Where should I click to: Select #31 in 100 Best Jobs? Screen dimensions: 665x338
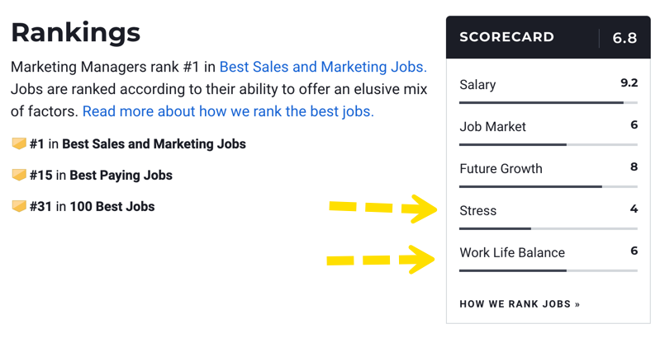coord(92,206)
